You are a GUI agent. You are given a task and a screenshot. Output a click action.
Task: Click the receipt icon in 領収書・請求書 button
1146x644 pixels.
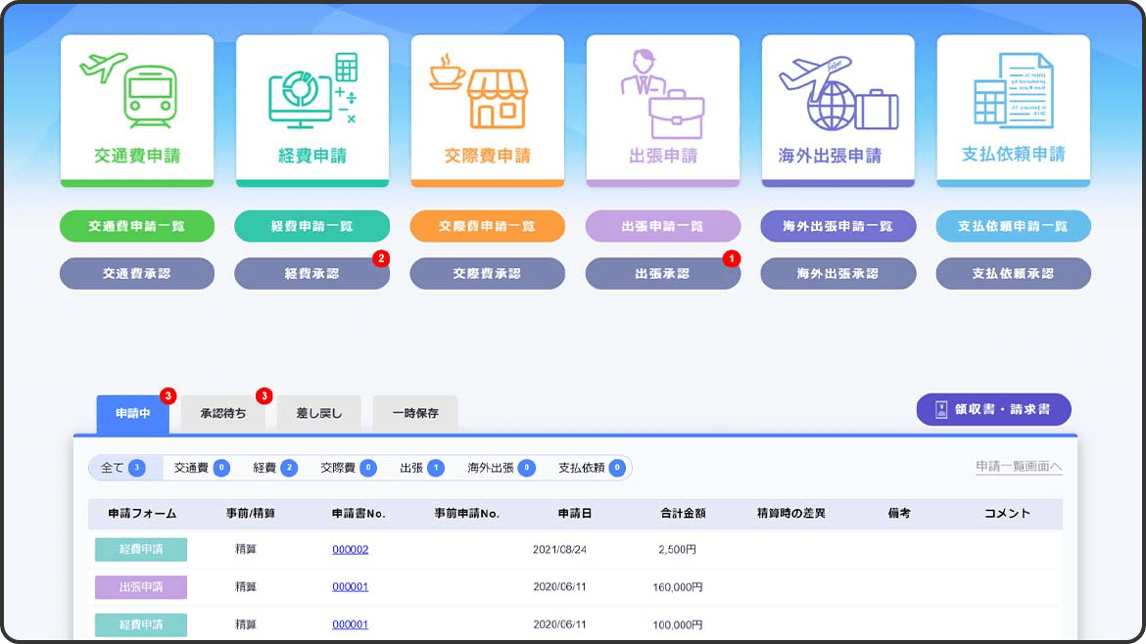click(941, 410)
